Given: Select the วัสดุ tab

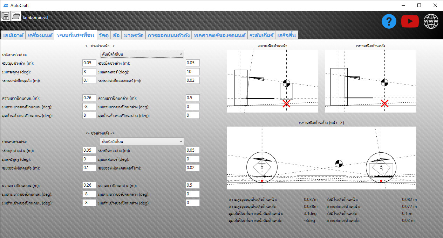Looking at the screenshot, I should point(103,35).
